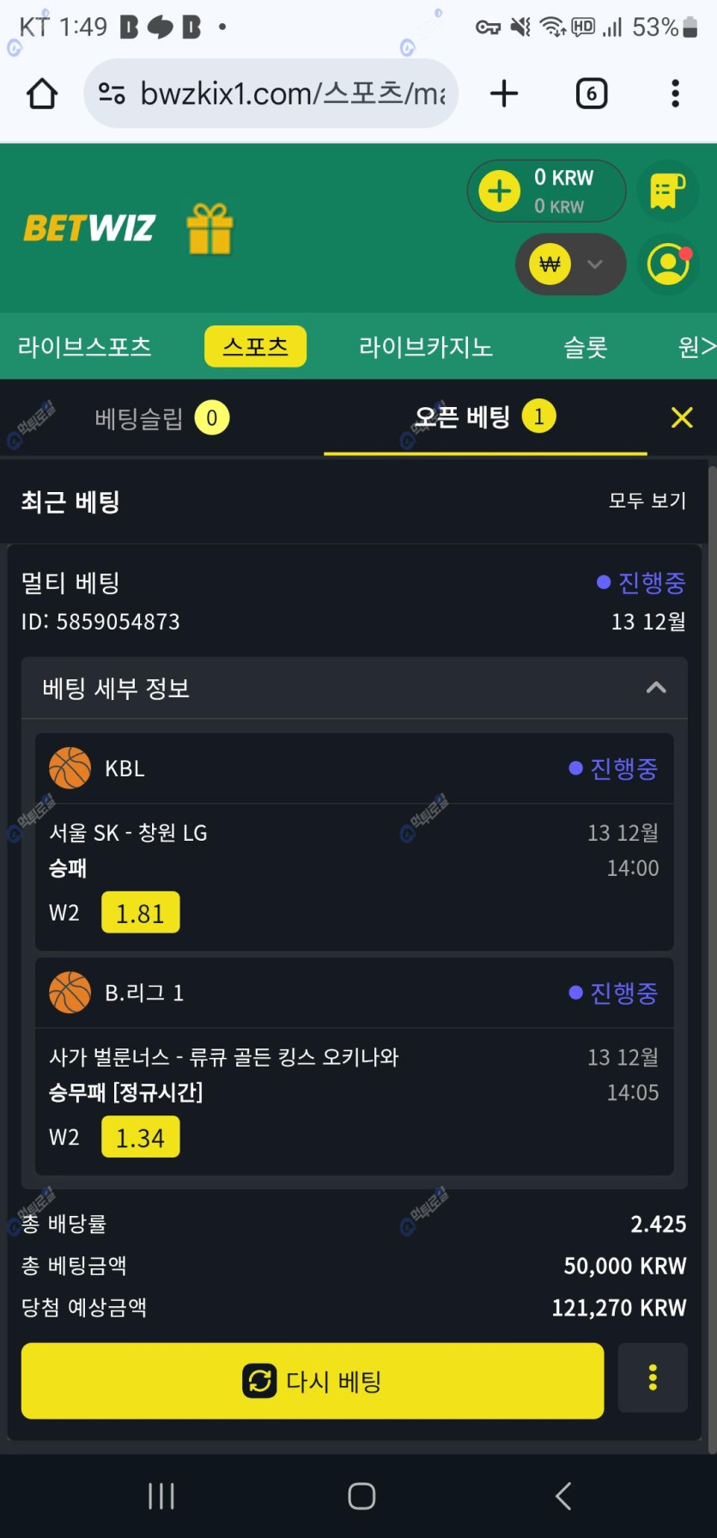This screenshot has height=1538, width=717.
Task: Click the 모두 보기 link
Action: coord(647,501)
